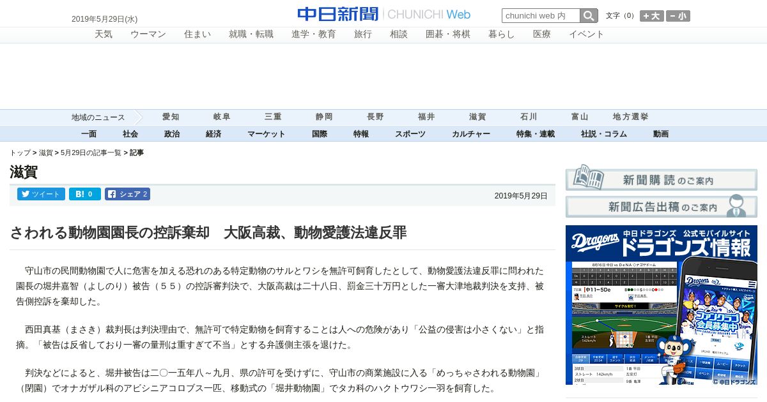Go to 政治 section
767x402 pixels.
pyautogui.click(x=172, y=134)
